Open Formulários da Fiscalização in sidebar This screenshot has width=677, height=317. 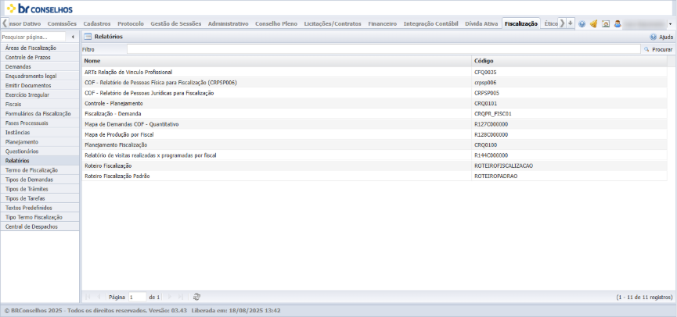coord(40,114)
